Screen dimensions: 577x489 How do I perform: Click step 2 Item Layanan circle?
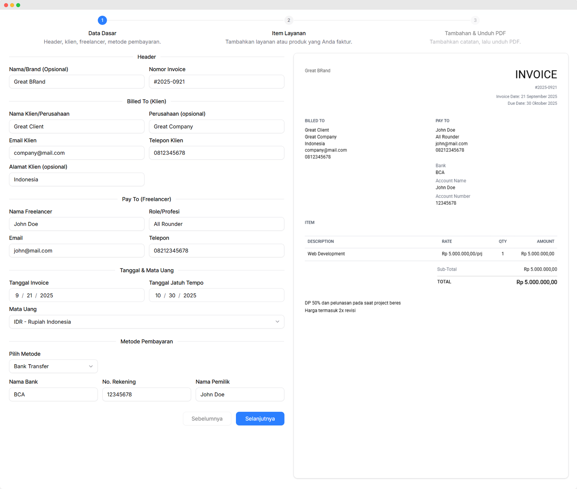(288, 20)
